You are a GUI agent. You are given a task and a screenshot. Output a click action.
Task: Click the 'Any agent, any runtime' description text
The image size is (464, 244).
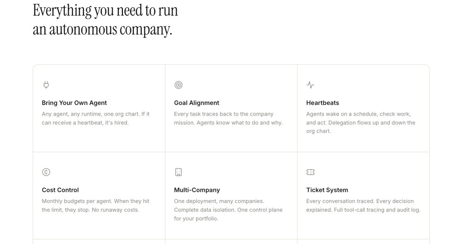pyautogui.click(x=96, y=118)
